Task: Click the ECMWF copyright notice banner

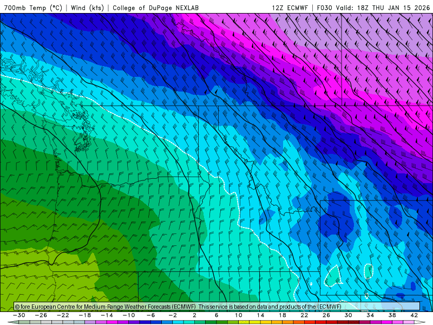Action: 217,307
